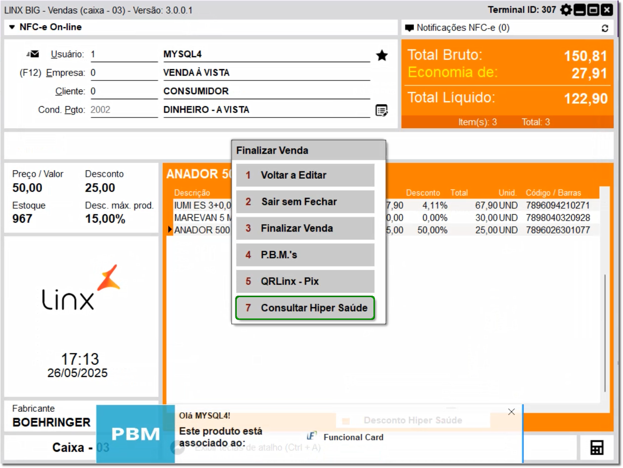This screenshot has height=468, width=623.
Task: Choose Sair sem Fechar option
Action: [x=305, y=202]
